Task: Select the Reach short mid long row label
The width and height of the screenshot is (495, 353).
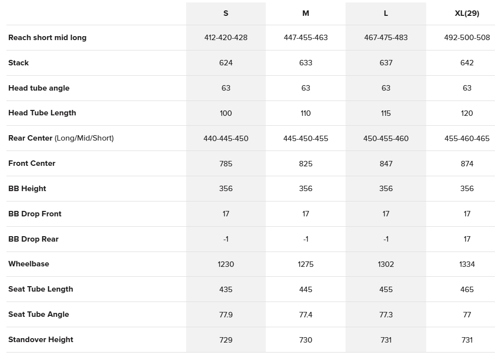Action: 48,38
